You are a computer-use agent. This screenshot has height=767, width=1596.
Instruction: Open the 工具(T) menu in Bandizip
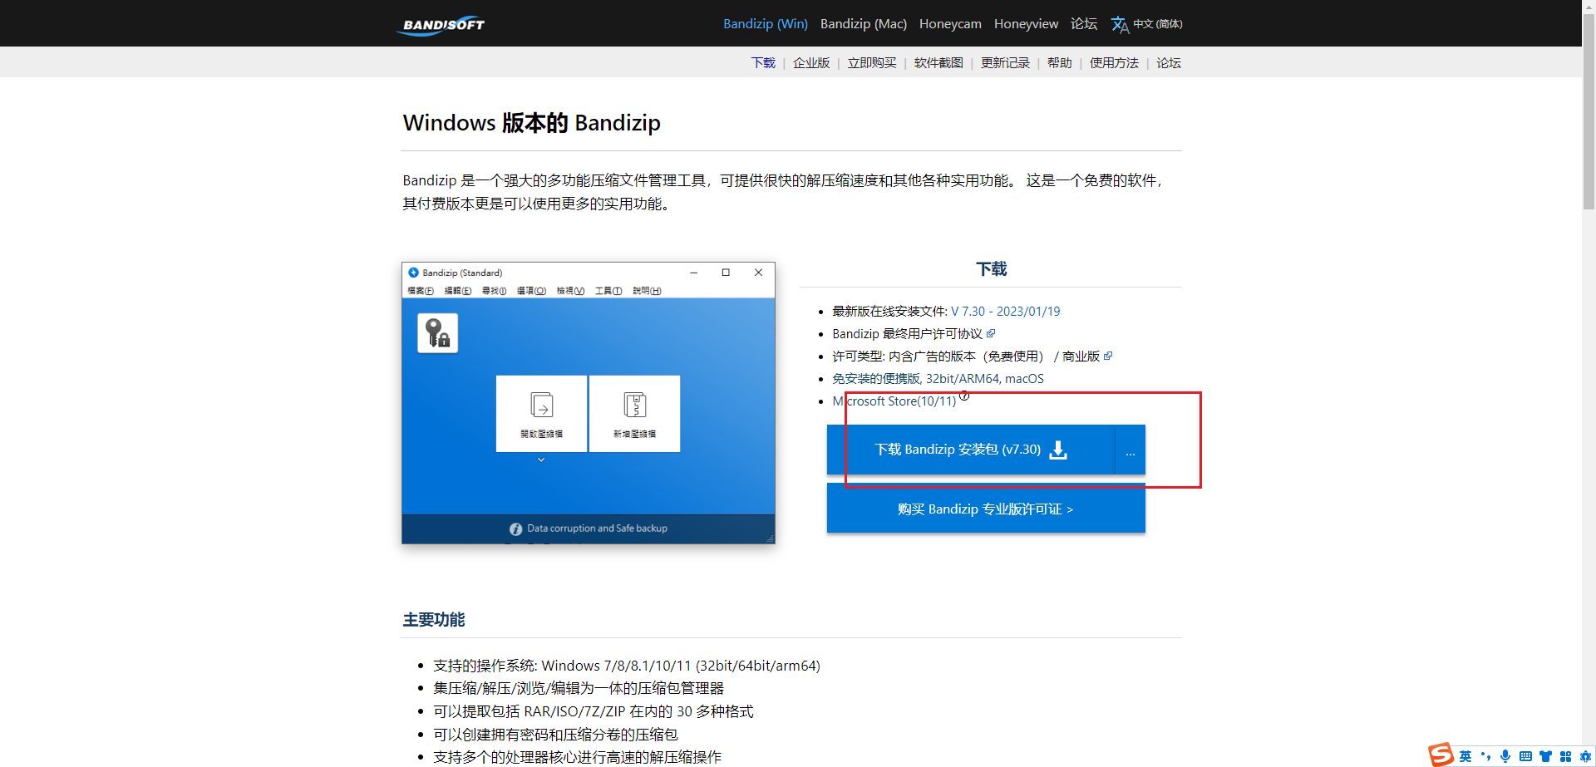[x=608, y=291]
